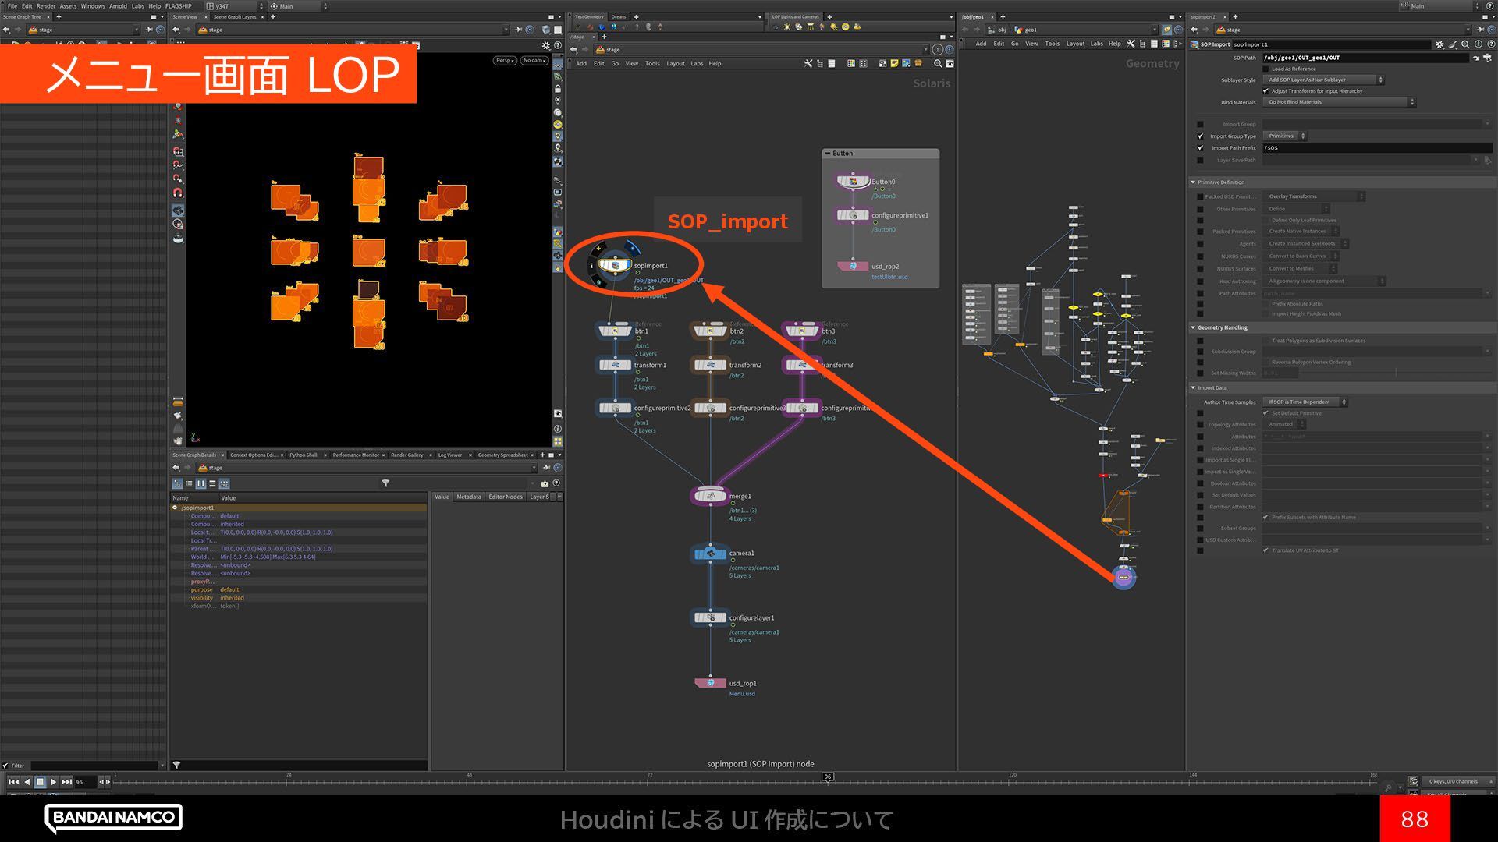
Task: Switch to the Python Shell tab
Action: [x=303, y=455]
